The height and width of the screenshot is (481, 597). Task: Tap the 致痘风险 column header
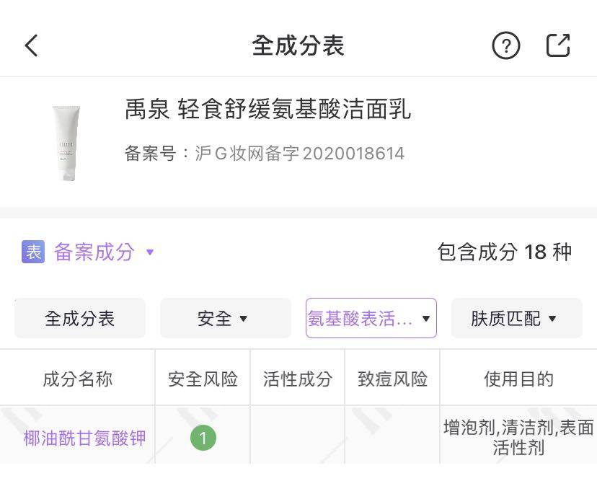(392, 379)
